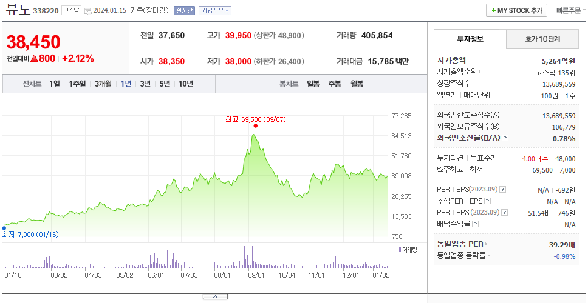The height and width of the screenshot is (303, 588).
Task: Select the 1주일 line chart period
Action: tap(77, 84)
